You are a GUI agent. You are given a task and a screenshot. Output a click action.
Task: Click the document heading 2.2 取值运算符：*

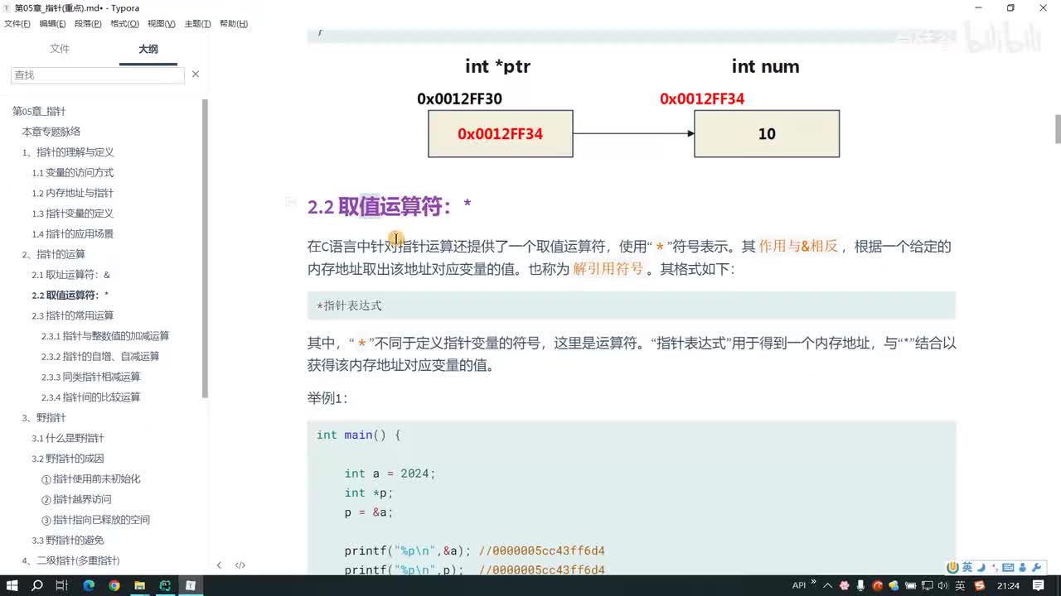(390, 206)
